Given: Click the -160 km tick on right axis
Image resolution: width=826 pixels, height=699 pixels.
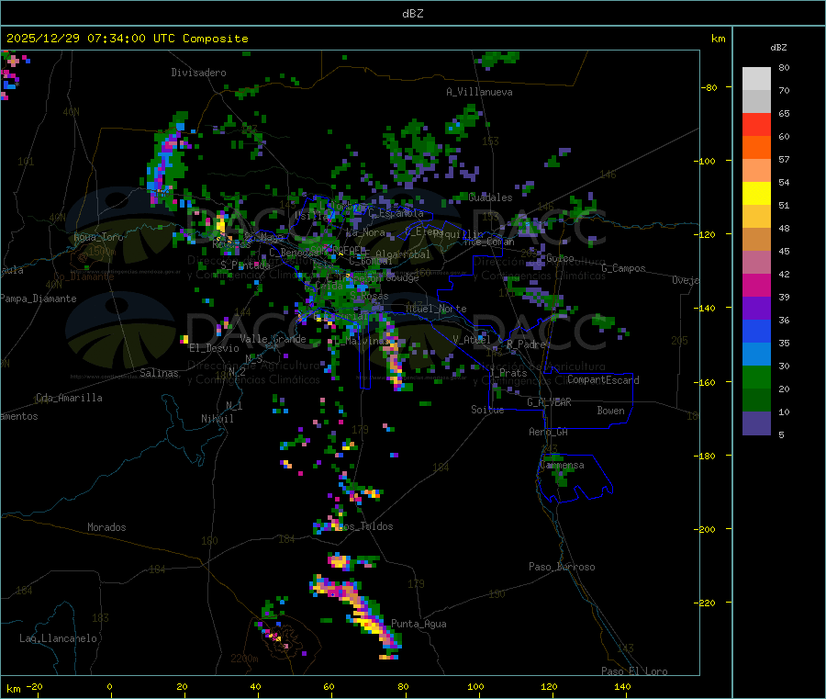Looking at the screenshot, I should [707, 382].
